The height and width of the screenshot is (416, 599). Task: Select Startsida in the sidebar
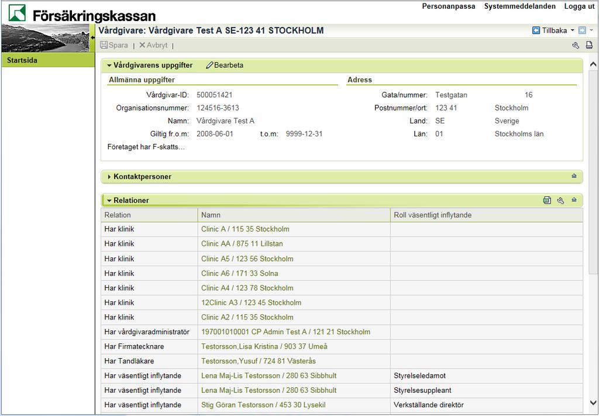[x=48, y=60]
